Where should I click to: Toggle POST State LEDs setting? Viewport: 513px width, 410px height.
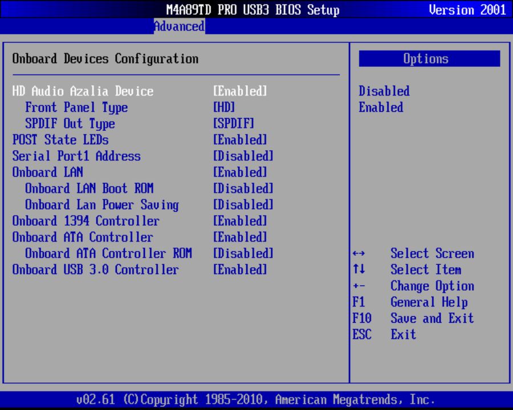pyautogui.click(x=60, y=140)
